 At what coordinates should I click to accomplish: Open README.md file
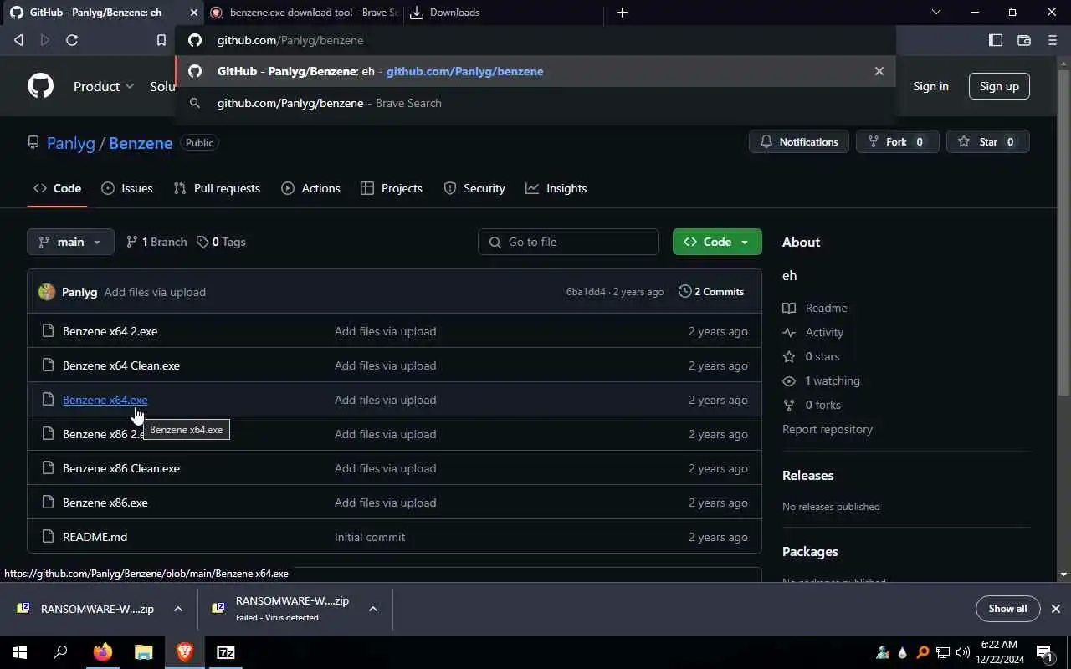point(95,537)
